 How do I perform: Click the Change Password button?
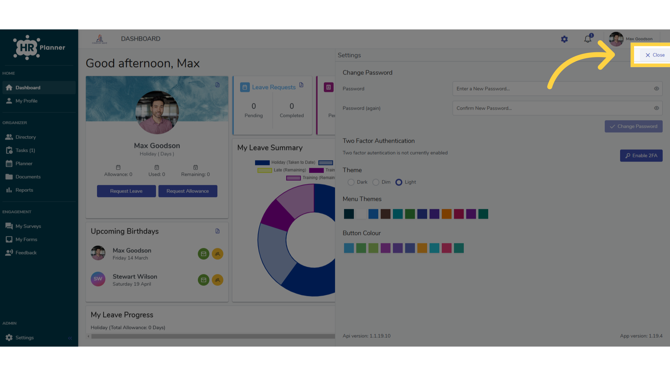click(633, 126)
